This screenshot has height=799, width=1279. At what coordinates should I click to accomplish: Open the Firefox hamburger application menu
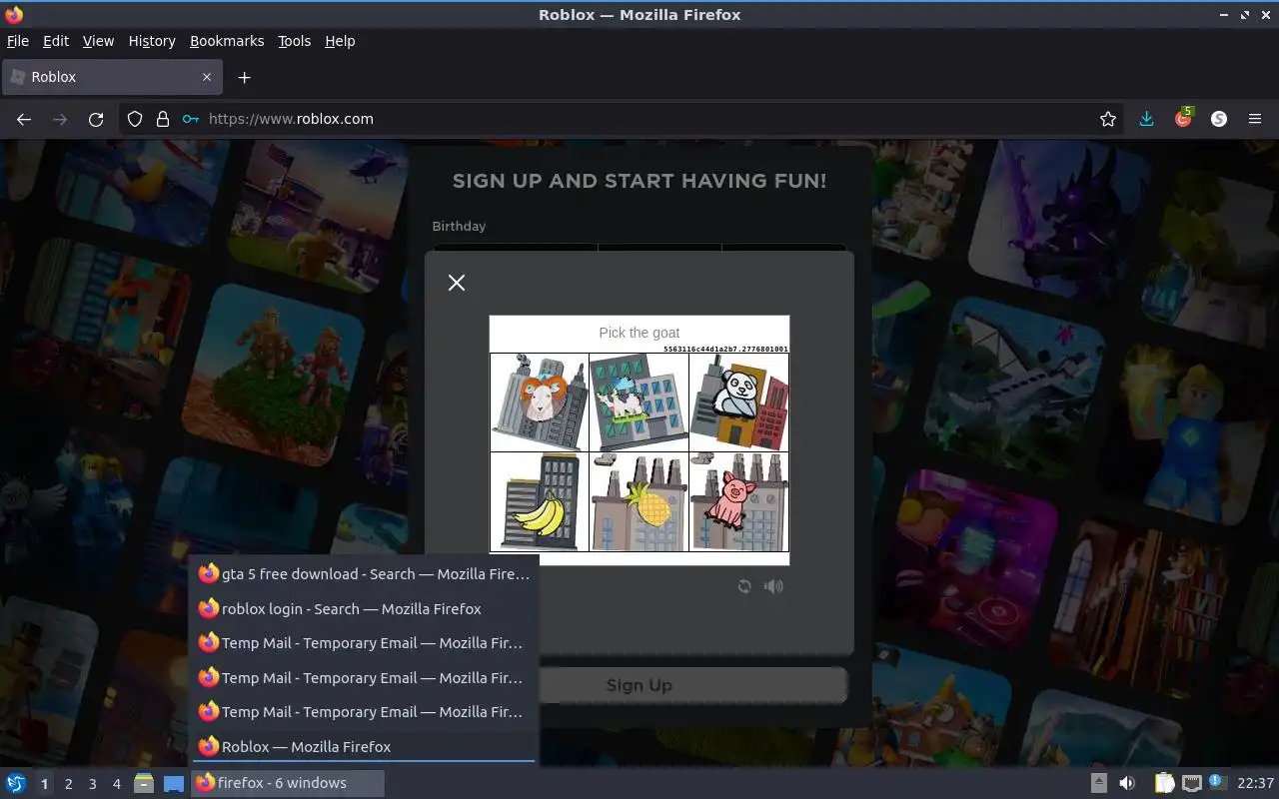(x=1255, y=119)
